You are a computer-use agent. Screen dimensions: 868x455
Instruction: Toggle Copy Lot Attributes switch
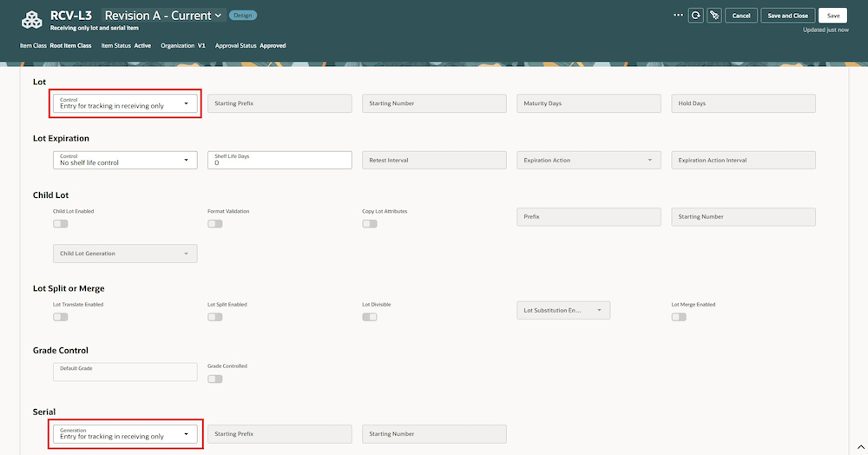pyautogui.click(x=370, y=224)
